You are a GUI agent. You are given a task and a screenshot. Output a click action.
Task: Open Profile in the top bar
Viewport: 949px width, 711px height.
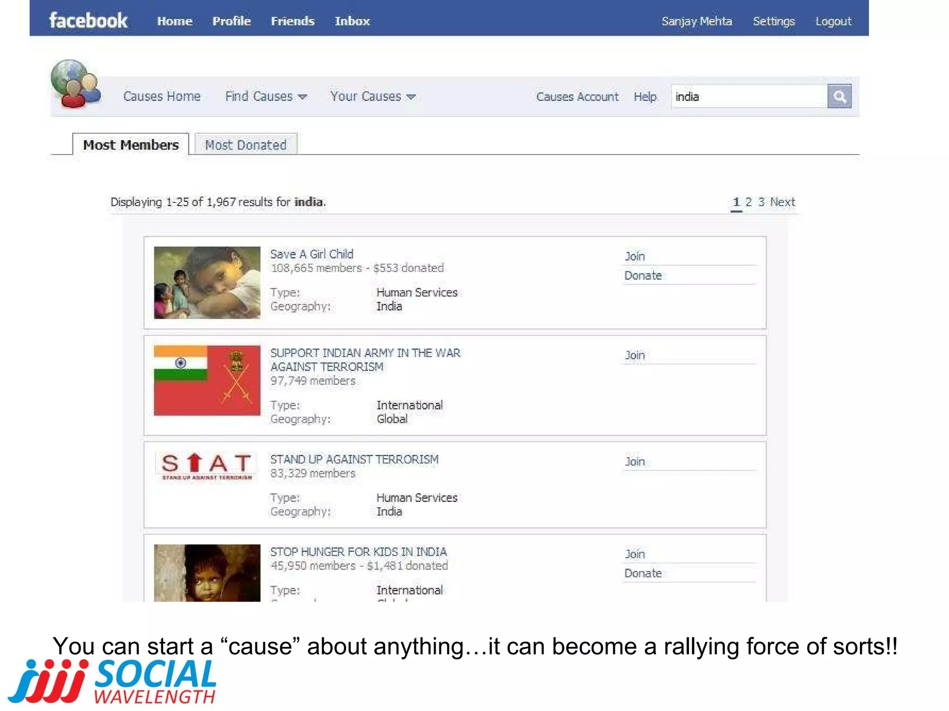232,21
